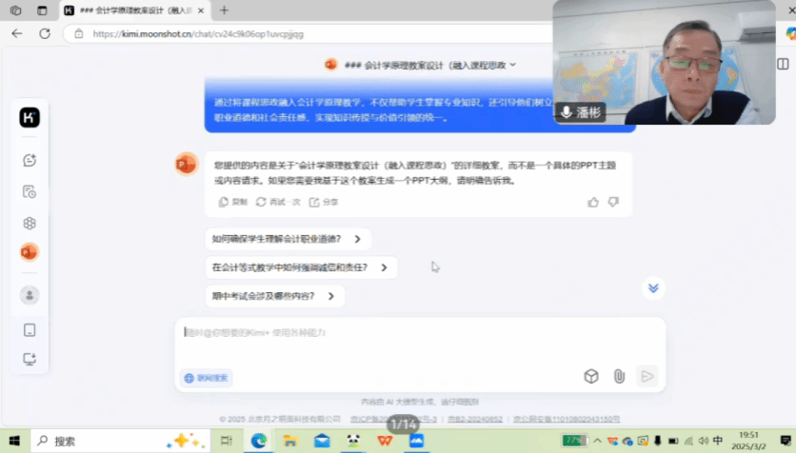796x453 pixels.
Task: Click 再试一次 to regenerate the reply
Action: click(278, 202)
